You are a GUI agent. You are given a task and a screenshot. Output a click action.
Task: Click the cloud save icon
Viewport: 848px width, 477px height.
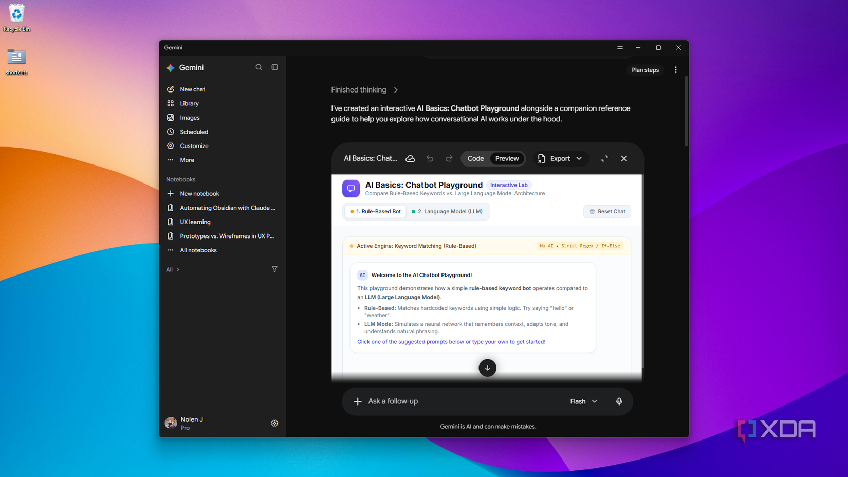click(410, 158)
